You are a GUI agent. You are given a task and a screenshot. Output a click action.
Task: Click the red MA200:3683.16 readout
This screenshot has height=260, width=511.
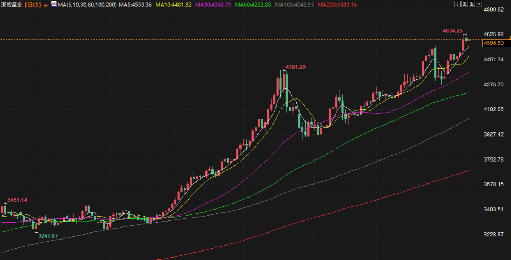(x=337, y=5)
